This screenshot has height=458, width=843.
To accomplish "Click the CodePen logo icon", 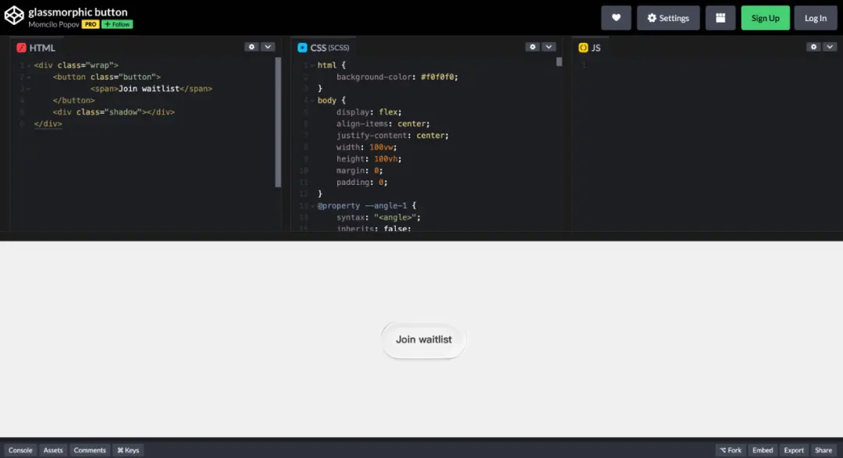I will pos(14,16).
